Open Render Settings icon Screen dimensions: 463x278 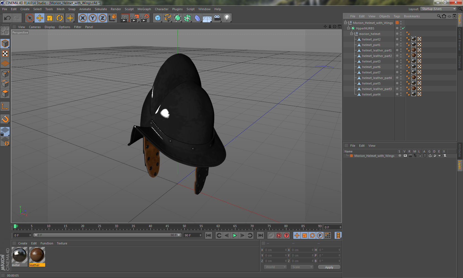click(x=145, y=18)
